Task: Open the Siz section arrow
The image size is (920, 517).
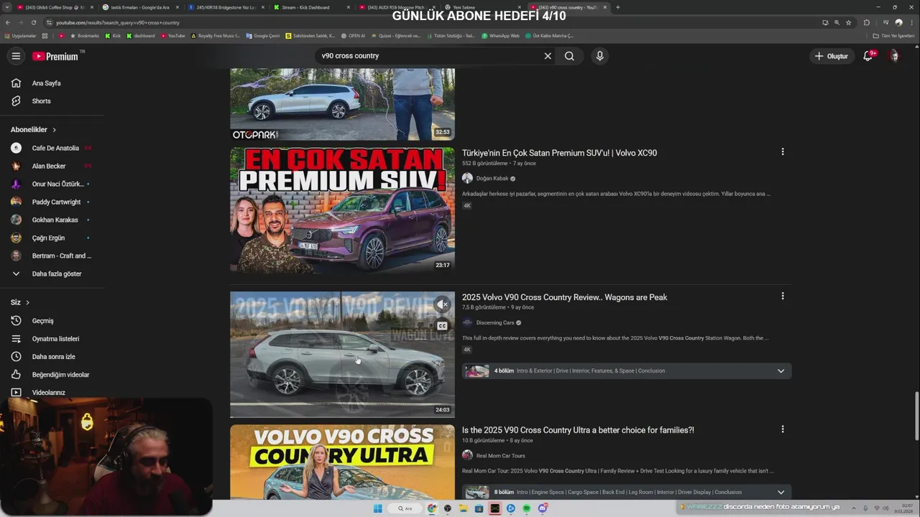Action: pos(27,302)
